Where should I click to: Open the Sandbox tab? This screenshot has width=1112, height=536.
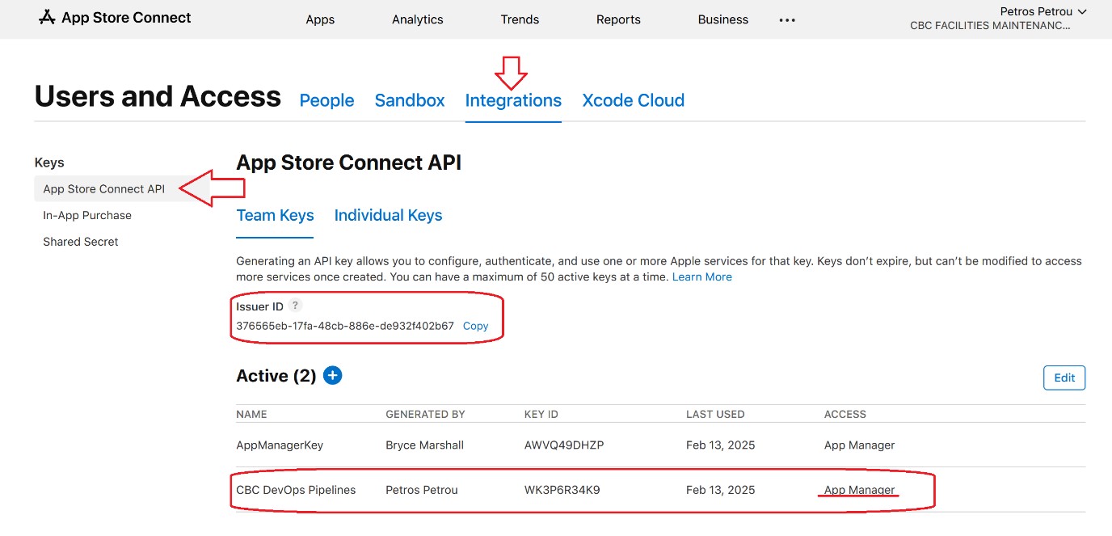[409, 100]
